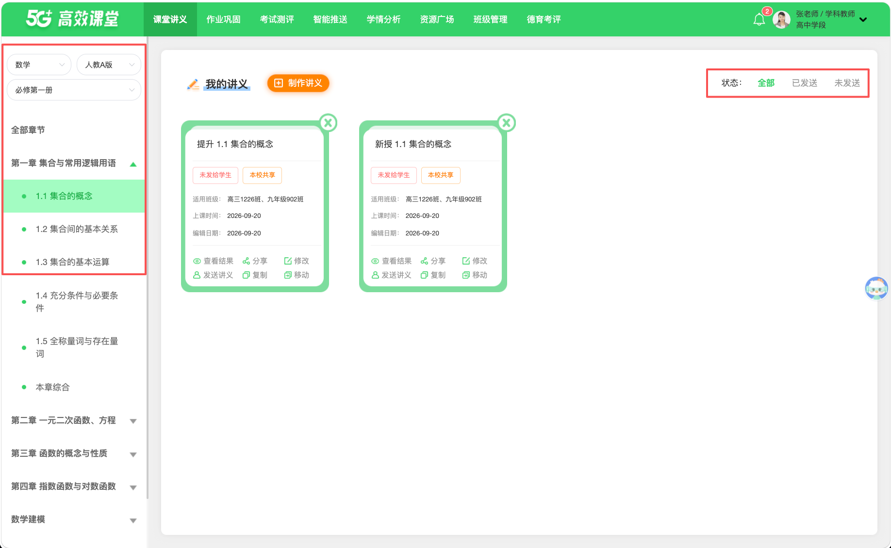Viewport: 891px width, 548px height.
Task: Expand 第三章 函数的概念与性质
Action: pos(133,454)
